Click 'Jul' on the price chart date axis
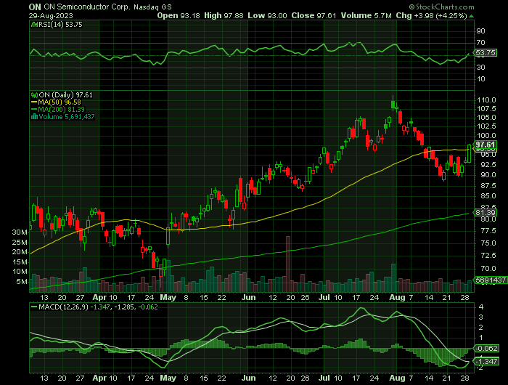Image resolution: width=508 pixels, height=385 pixels. tap(324, 297)
